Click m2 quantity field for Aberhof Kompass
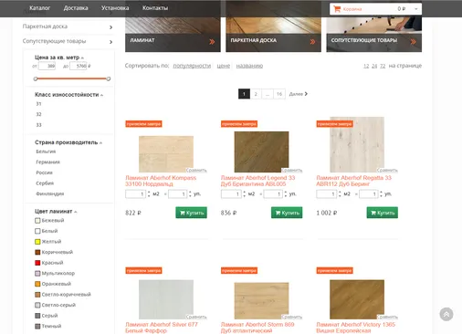 point(135,193)
